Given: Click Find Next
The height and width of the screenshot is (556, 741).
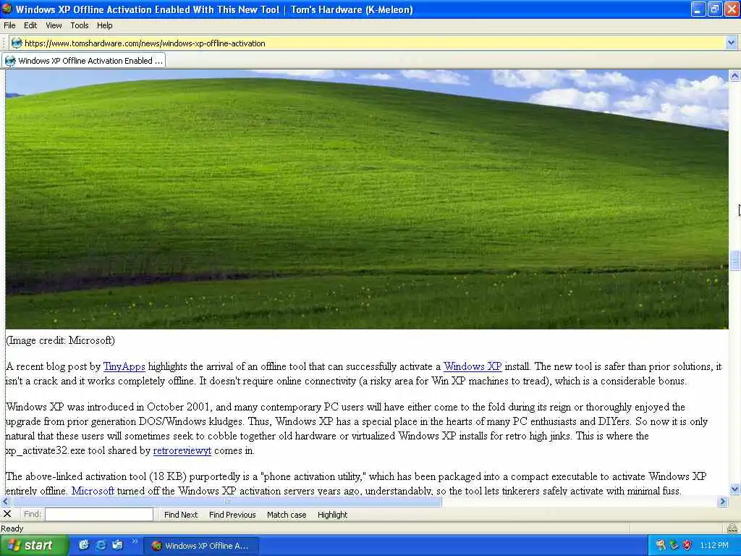Looking at the screenshot, I should [180, 515].
